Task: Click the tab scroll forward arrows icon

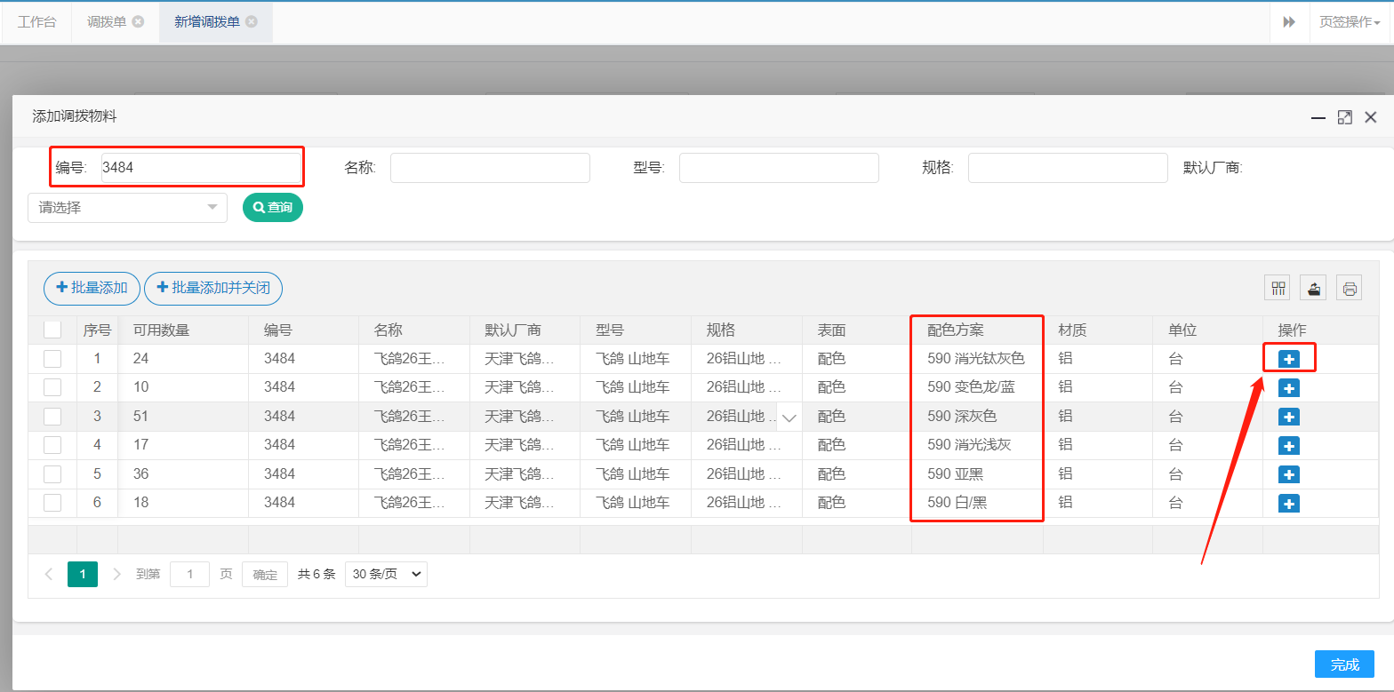Action: click(1289, 22)
